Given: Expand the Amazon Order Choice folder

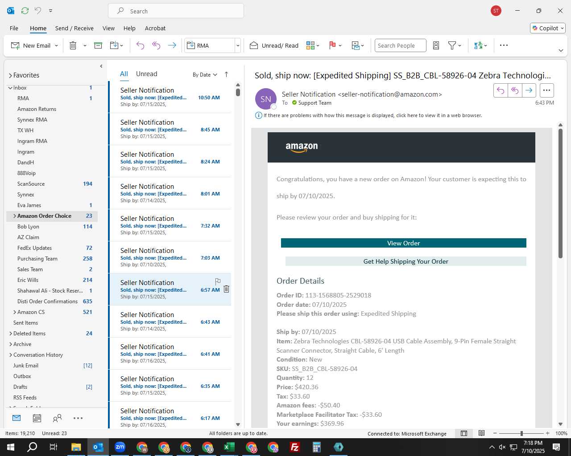Looking at the screenshot, I should [15, 216].
